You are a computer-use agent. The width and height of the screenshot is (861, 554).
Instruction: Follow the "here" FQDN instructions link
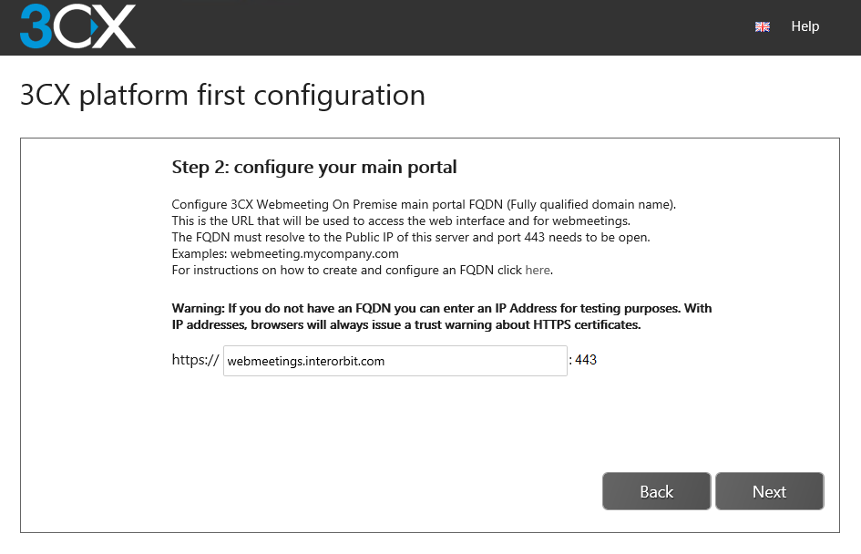click(x=538, y=270)
